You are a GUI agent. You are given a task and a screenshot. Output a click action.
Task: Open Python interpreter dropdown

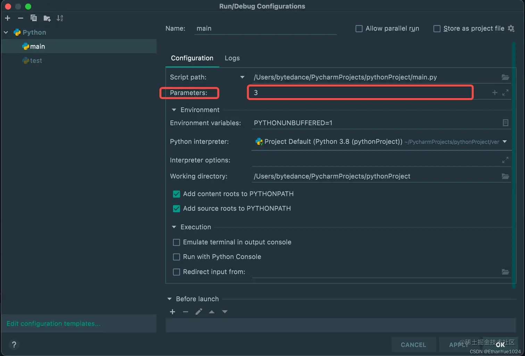tap(505, 142)
